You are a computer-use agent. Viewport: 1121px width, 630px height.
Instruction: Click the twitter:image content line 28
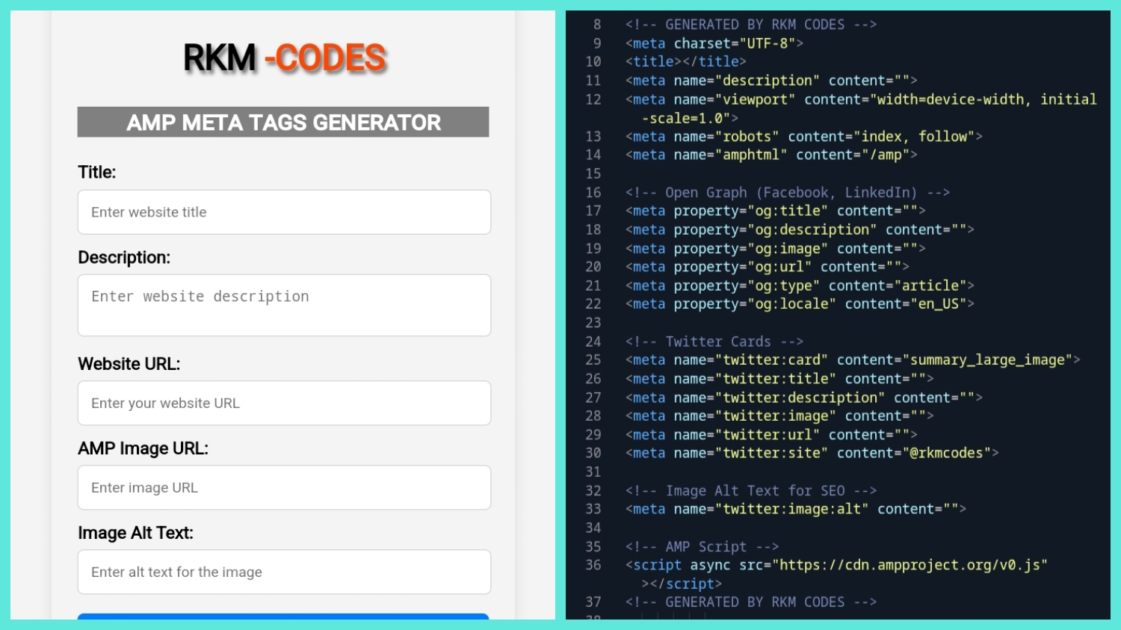[x=779, y=416]
